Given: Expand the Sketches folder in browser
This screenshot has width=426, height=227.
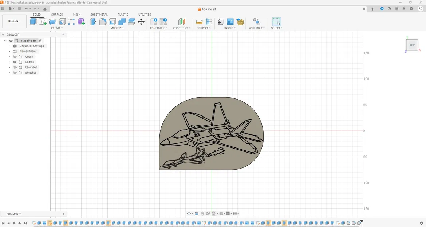Looking at the screenshot, I should [9, 72].
